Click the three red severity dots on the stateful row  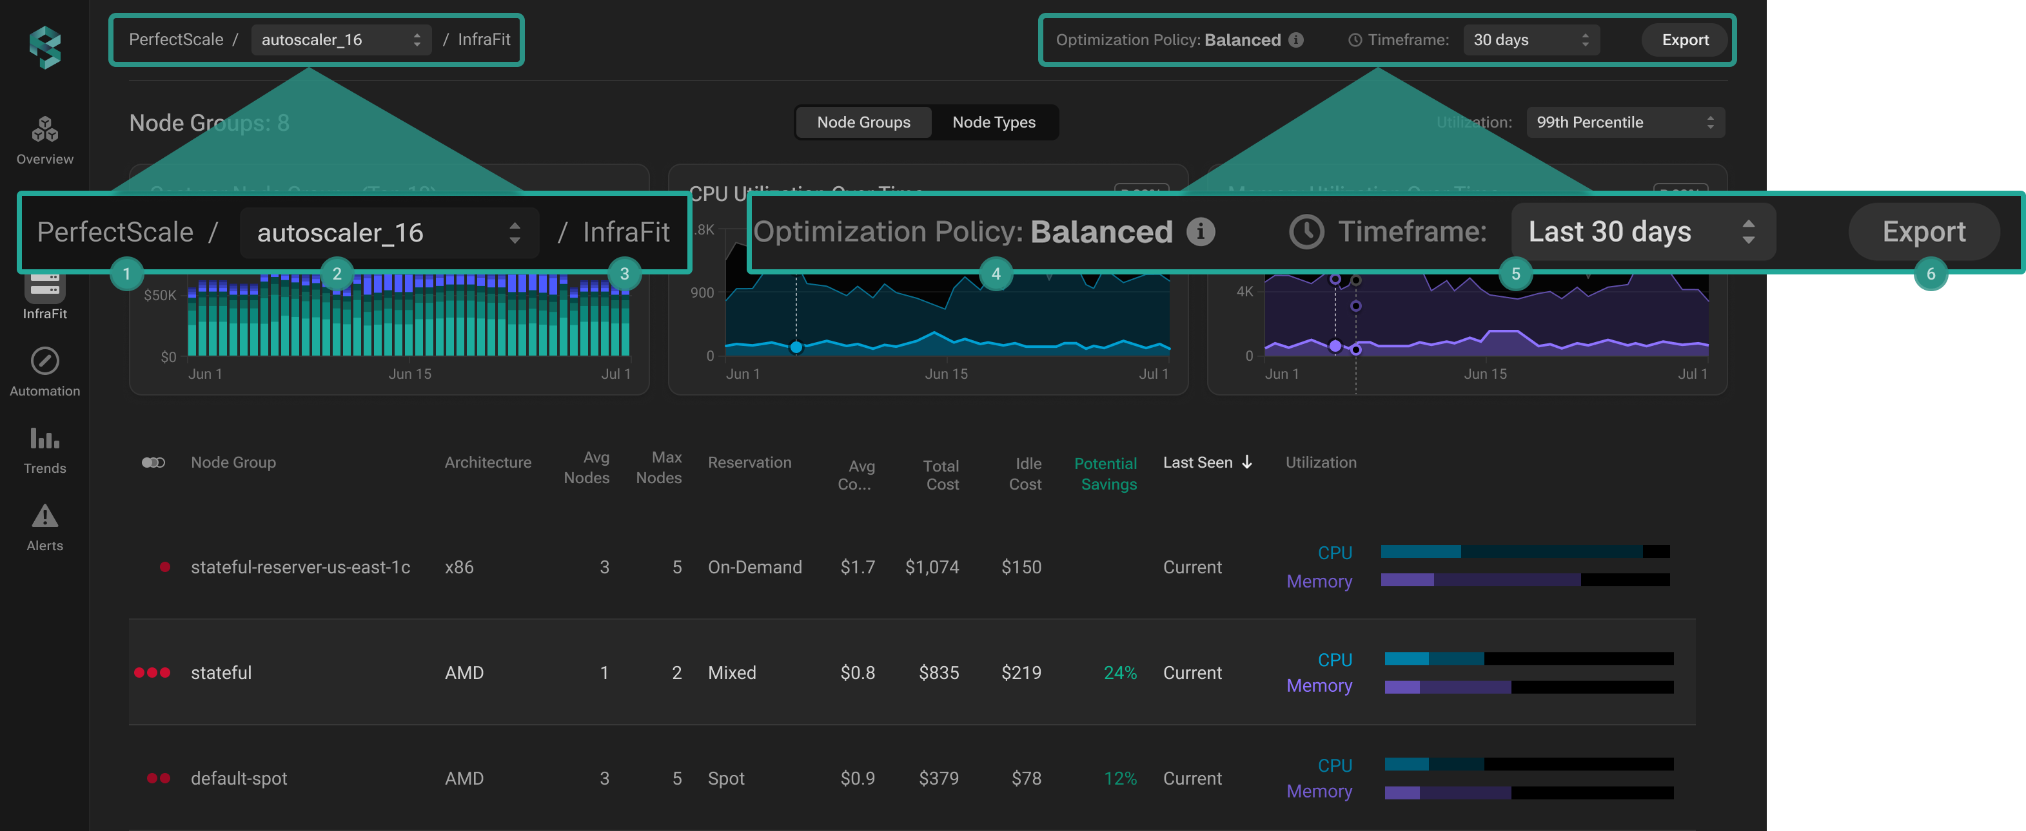pos(153,673)
